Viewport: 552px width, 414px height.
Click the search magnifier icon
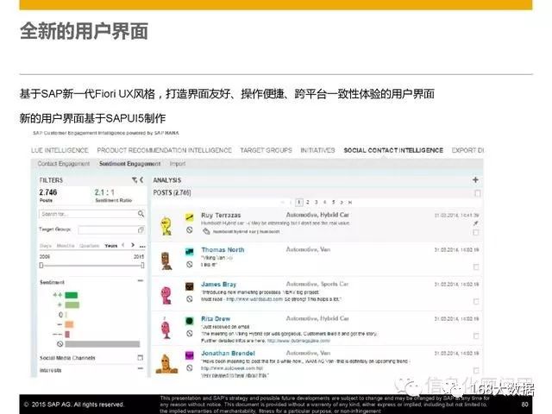[141, 214]
